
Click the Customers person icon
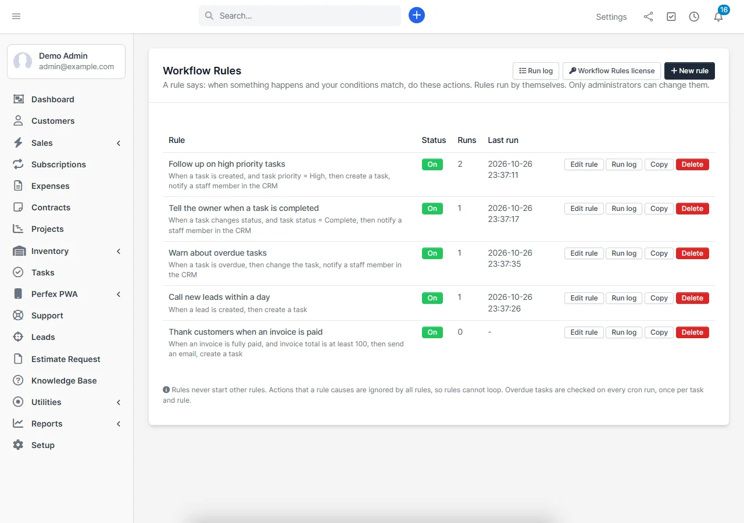19,121
